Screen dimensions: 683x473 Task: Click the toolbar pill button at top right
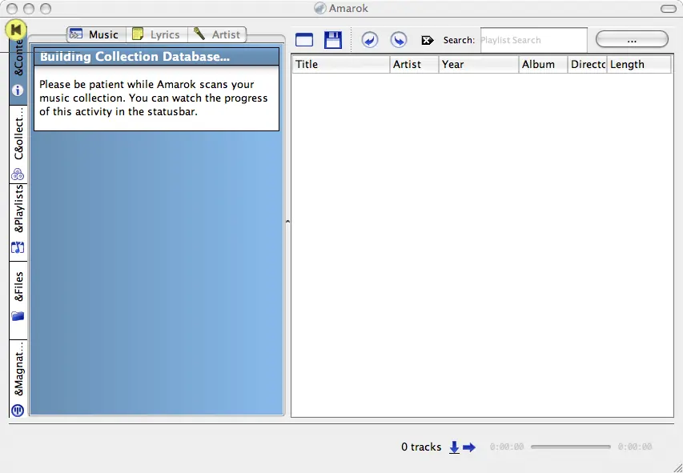tap(669, 9)
